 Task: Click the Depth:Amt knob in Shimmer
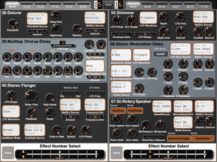pos(163,31)
